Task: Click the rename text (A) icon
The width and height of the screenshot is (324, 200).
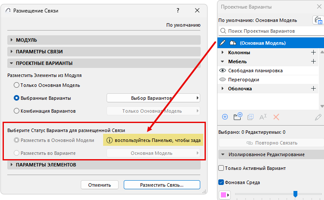Action: (263, 117)
